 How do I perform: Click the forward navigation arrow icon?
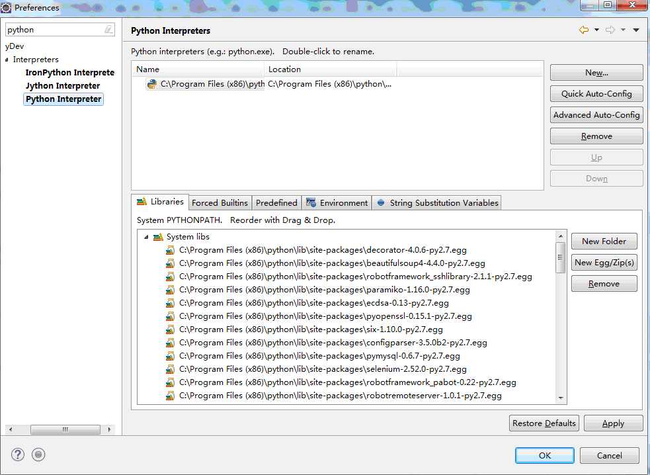[x=610, y=30]
